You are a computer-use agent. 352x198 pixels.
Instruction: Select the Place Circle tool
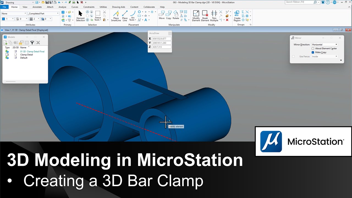[139, 12]
